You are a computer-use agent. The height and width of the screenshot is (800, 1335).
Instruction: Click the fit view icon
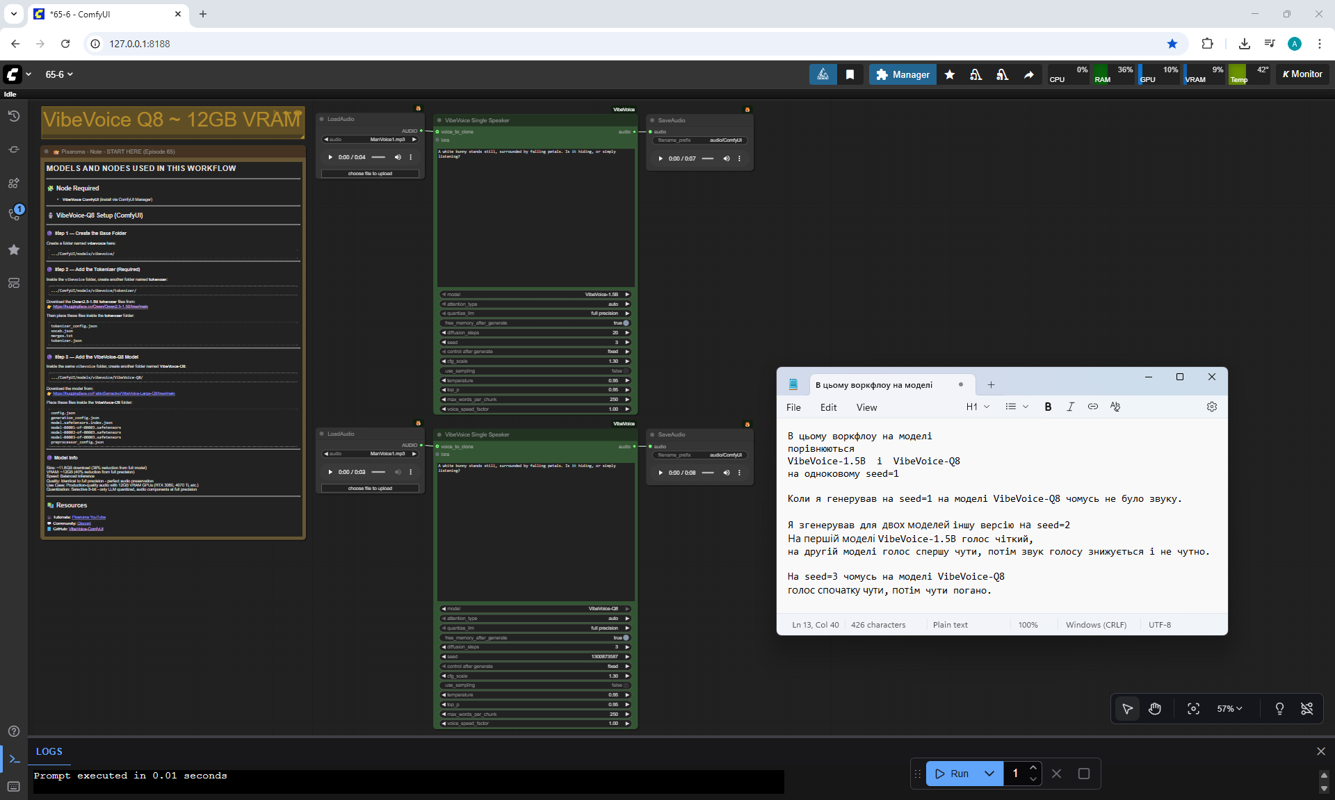[x=1193, y=708]
